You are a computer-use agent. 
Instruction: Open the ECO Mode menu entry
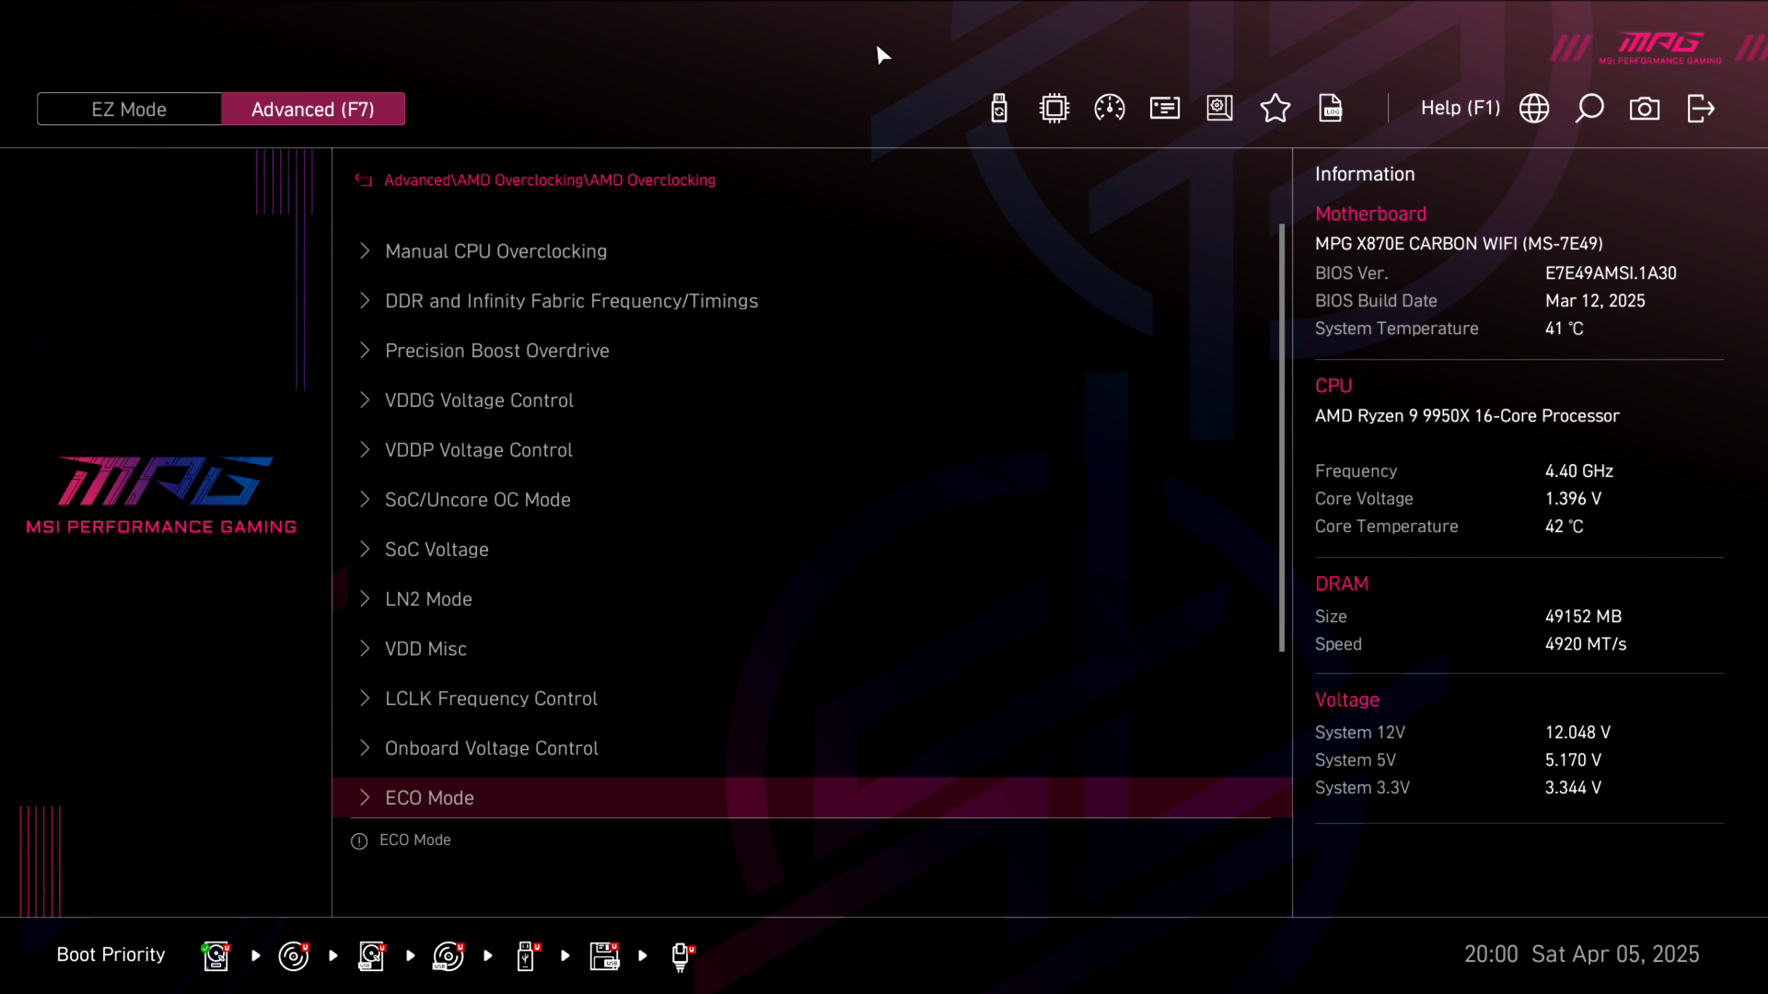click(x=429, y=798)
